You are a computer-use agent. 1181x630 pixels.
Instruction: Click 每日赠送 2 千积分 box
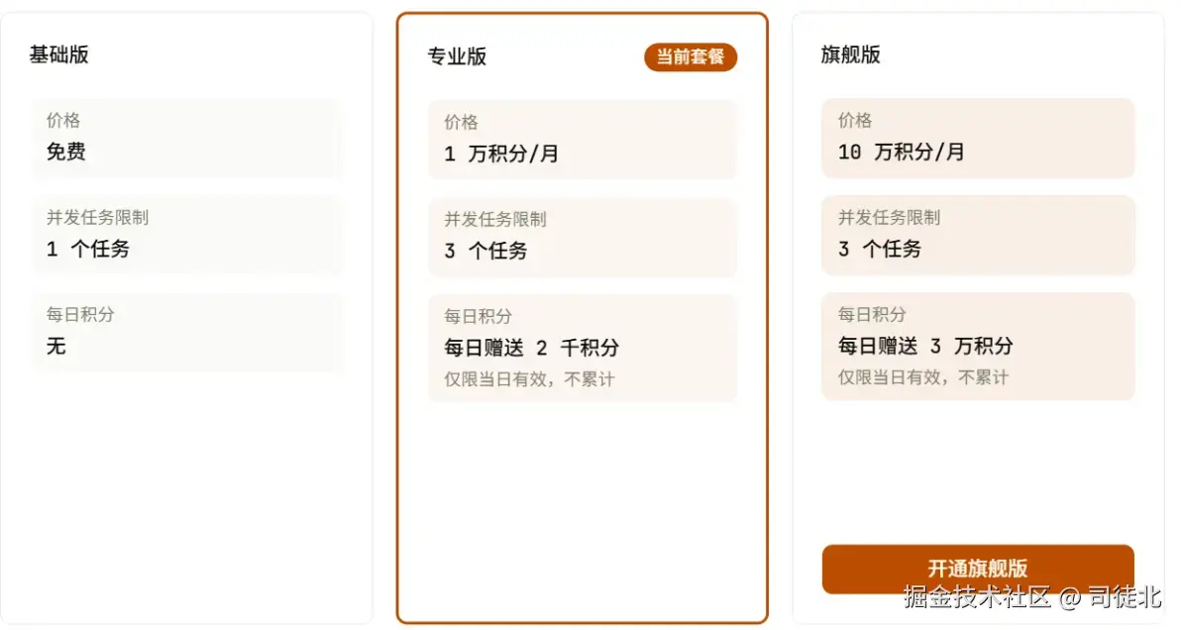(582, 347)
